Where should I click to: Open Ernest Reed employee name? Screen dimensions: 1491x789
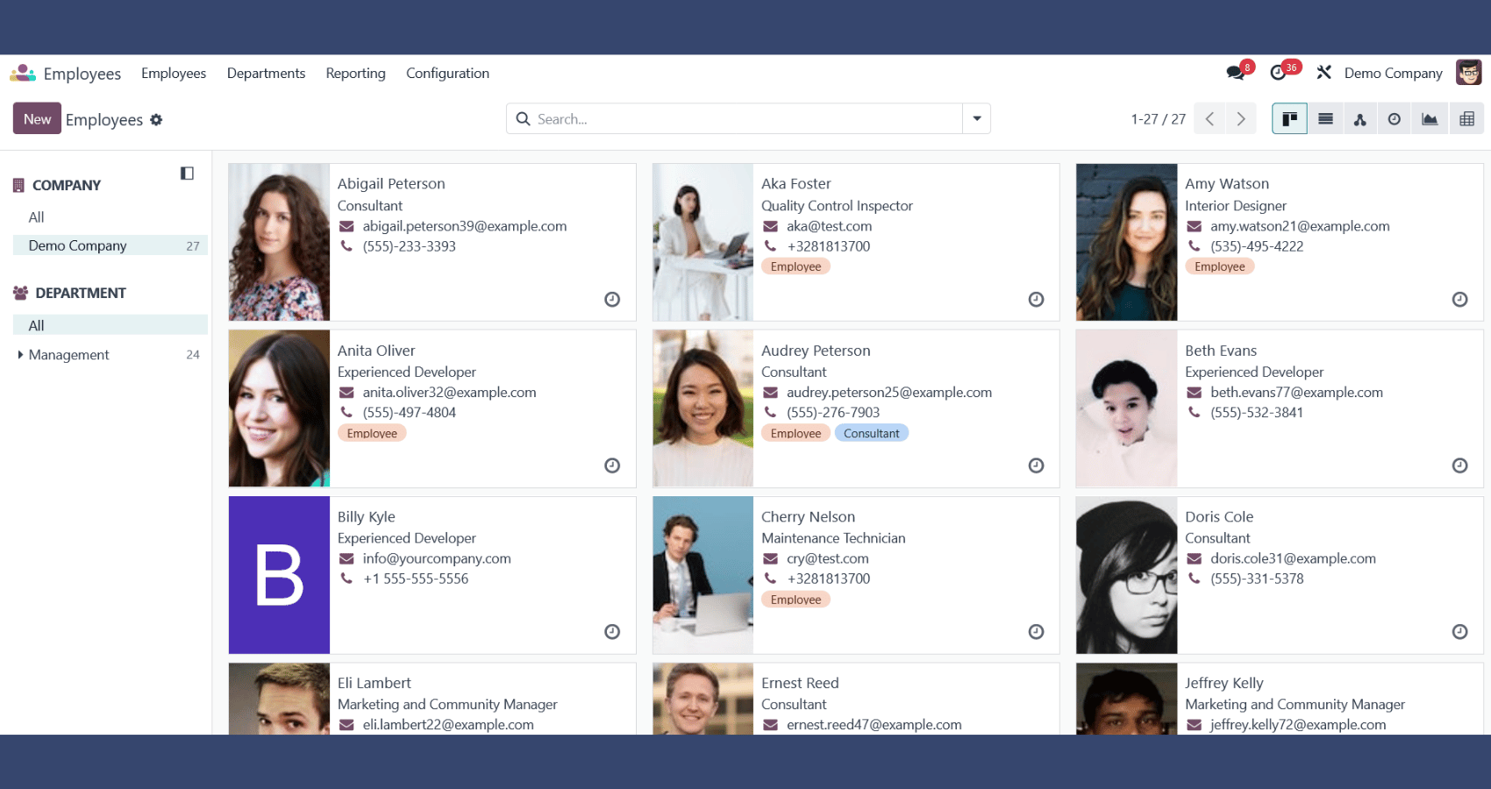(800, 683)
